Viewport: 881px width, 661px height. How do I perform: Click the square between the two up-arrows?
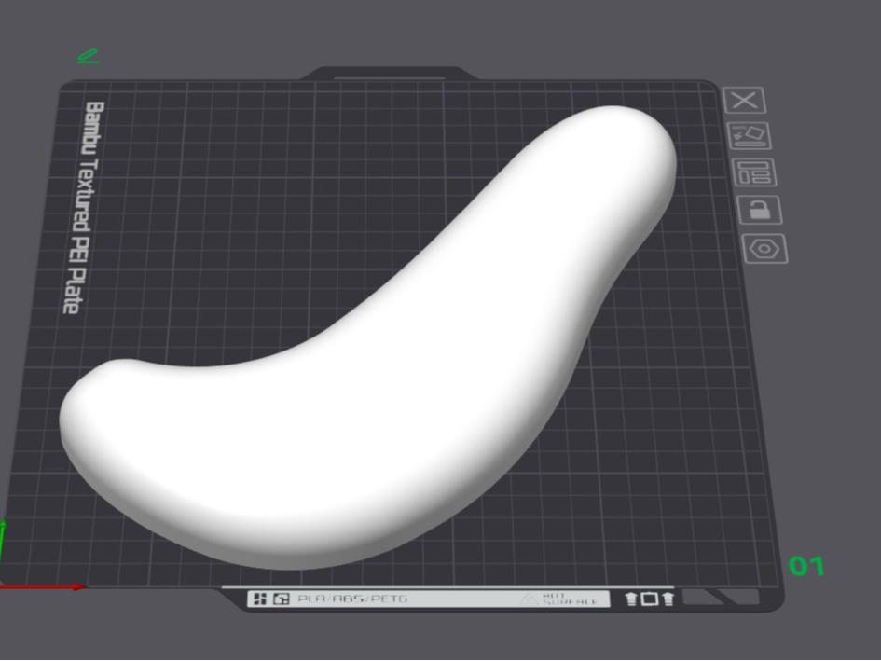coord(650,599)
